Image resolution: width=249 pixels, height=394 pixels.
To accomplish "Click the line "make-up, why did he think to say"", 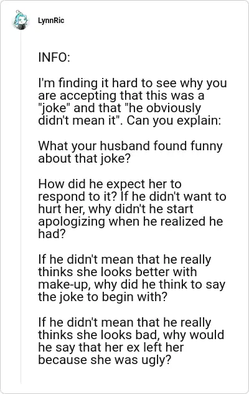I will pos(132,284).
